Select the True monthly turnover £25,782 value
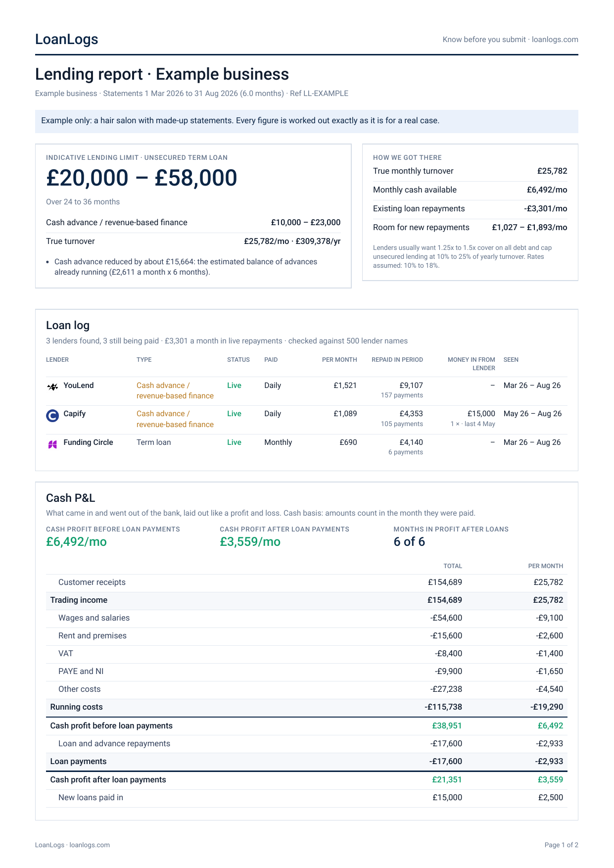614x868 pixels. click(x=552, y=171)
